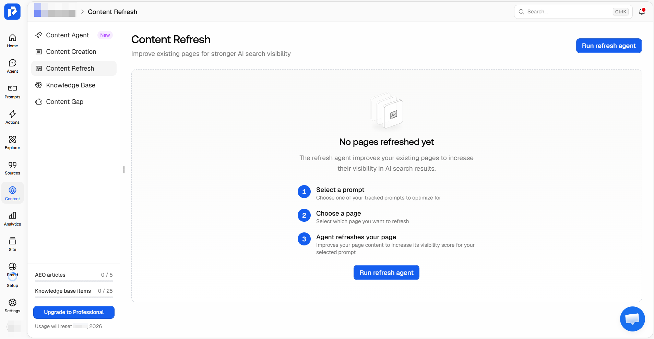Click the Content Refresh breadcrumb text
Screen dimensions: 654x339
coord(112,12)
